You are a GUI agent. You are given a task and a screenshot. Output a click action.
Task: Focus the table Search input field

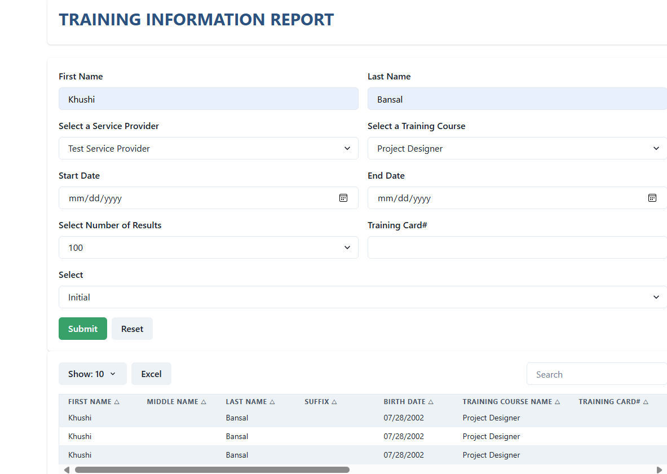click(597, 374)
